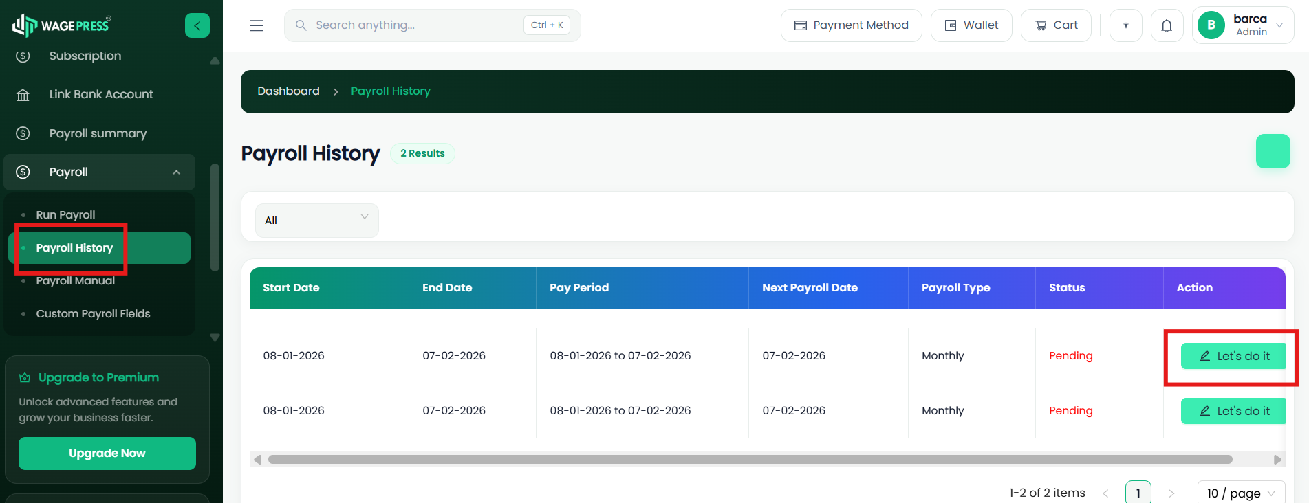Open the notifications bell
Viewport: 1309px width, 503px height.
click(1167, 25)
